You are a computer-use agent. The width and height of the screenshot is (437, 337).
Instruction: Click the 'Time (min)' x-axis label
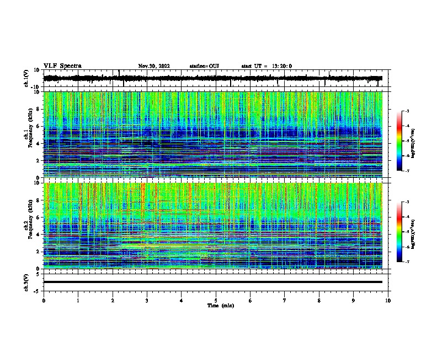coord(221,306)
